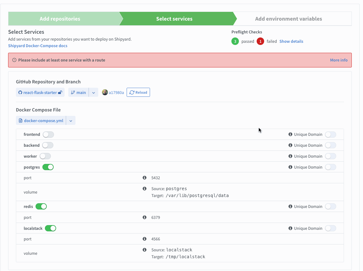Open the branch dropdown arrow next to main
Screen dimensions: 363x271
tap(94, 92)
